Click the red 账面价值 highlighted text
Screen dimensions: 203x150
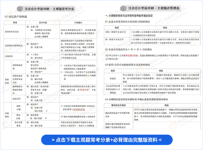click(80, 90)
